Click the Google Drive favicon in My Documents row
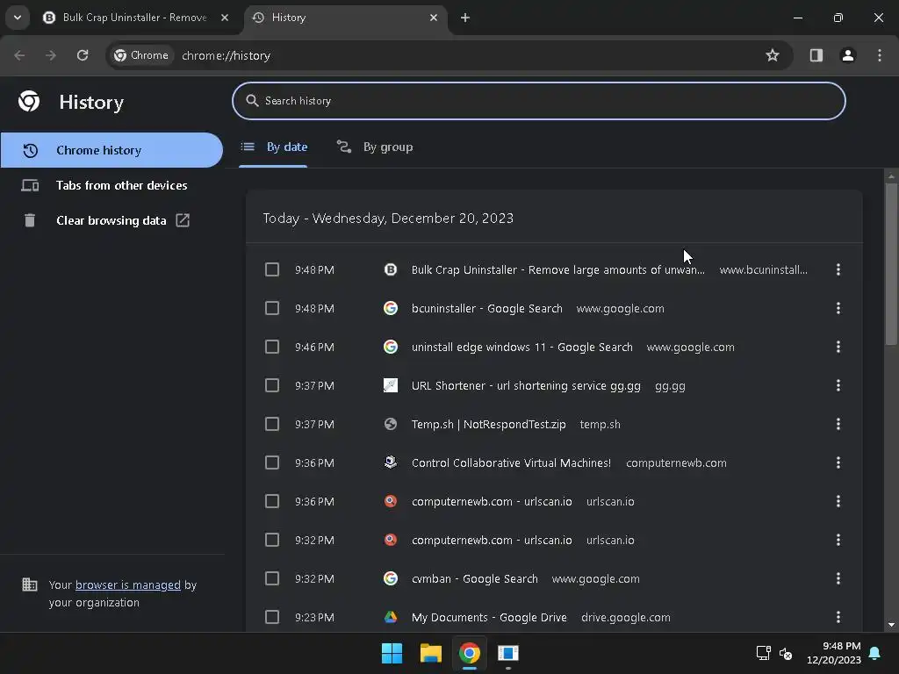The image size is (899, 674). click(391, 617)
